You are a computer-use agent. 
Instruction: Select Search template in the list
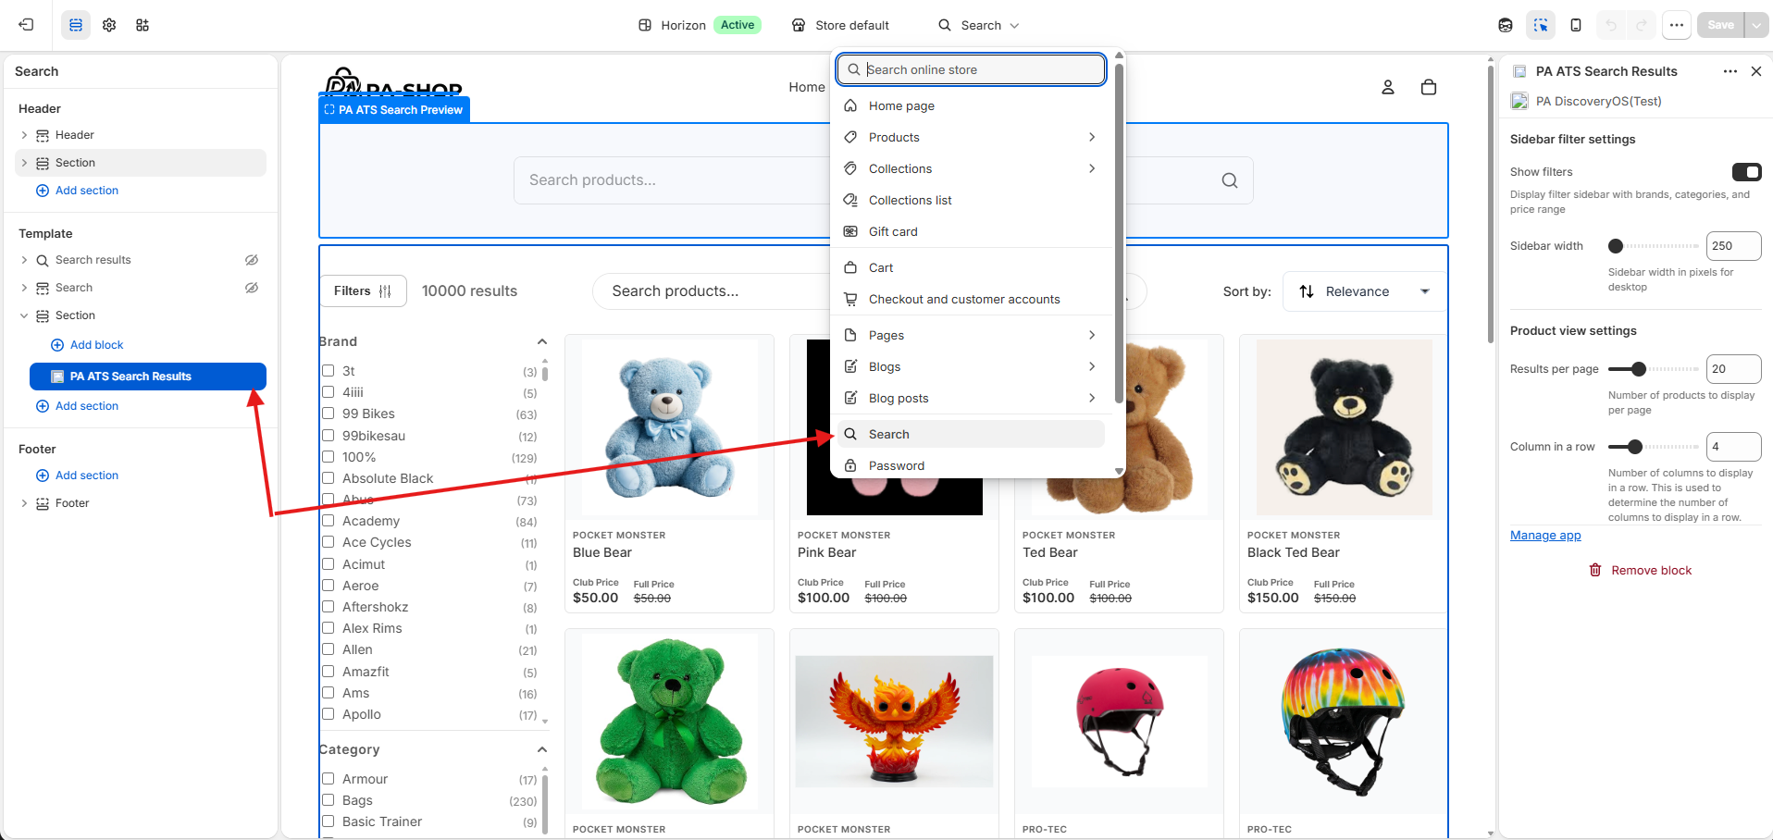pyautogui.click(x=971, y=434)
